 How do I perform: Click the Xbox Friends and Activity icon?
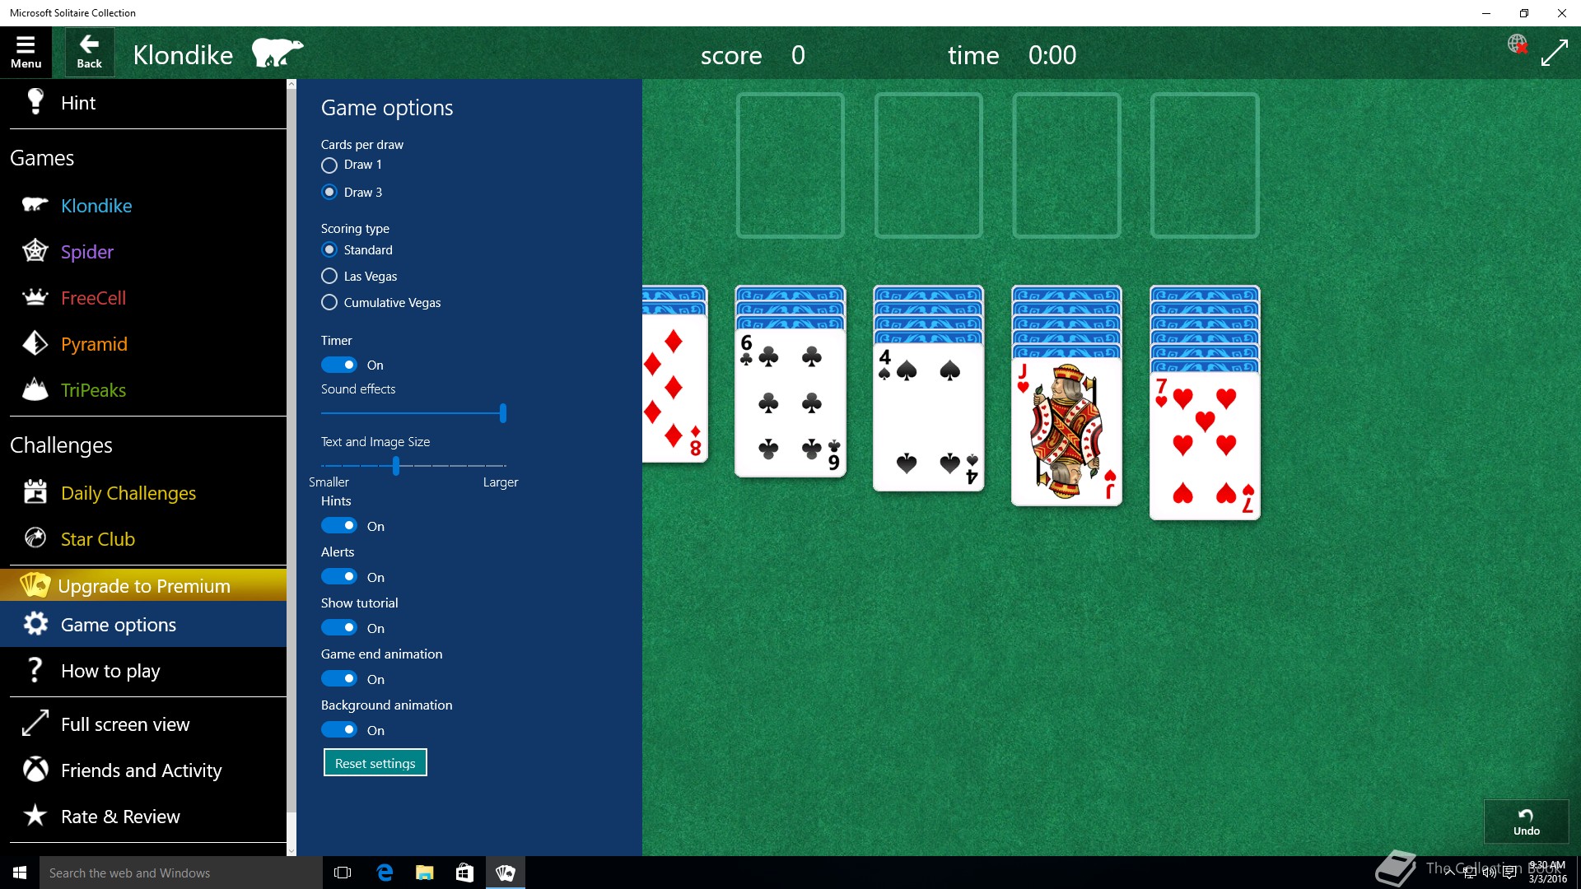coord(35,770)
